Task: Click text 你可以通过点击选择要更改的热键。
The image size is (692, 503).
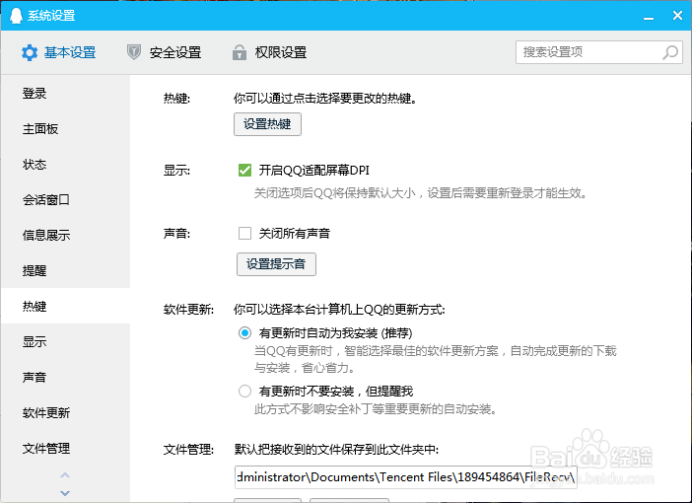Action: [325, 98]
